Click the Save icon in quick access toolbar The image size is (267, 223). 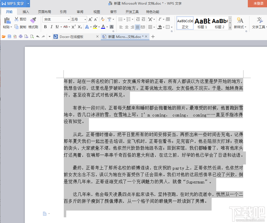click(9, 36)
